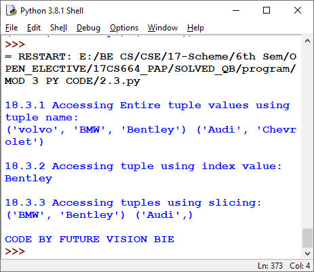Screen dimensions: 314x272
Task: Open the Edit menu
Action: [x=34, y=28]
